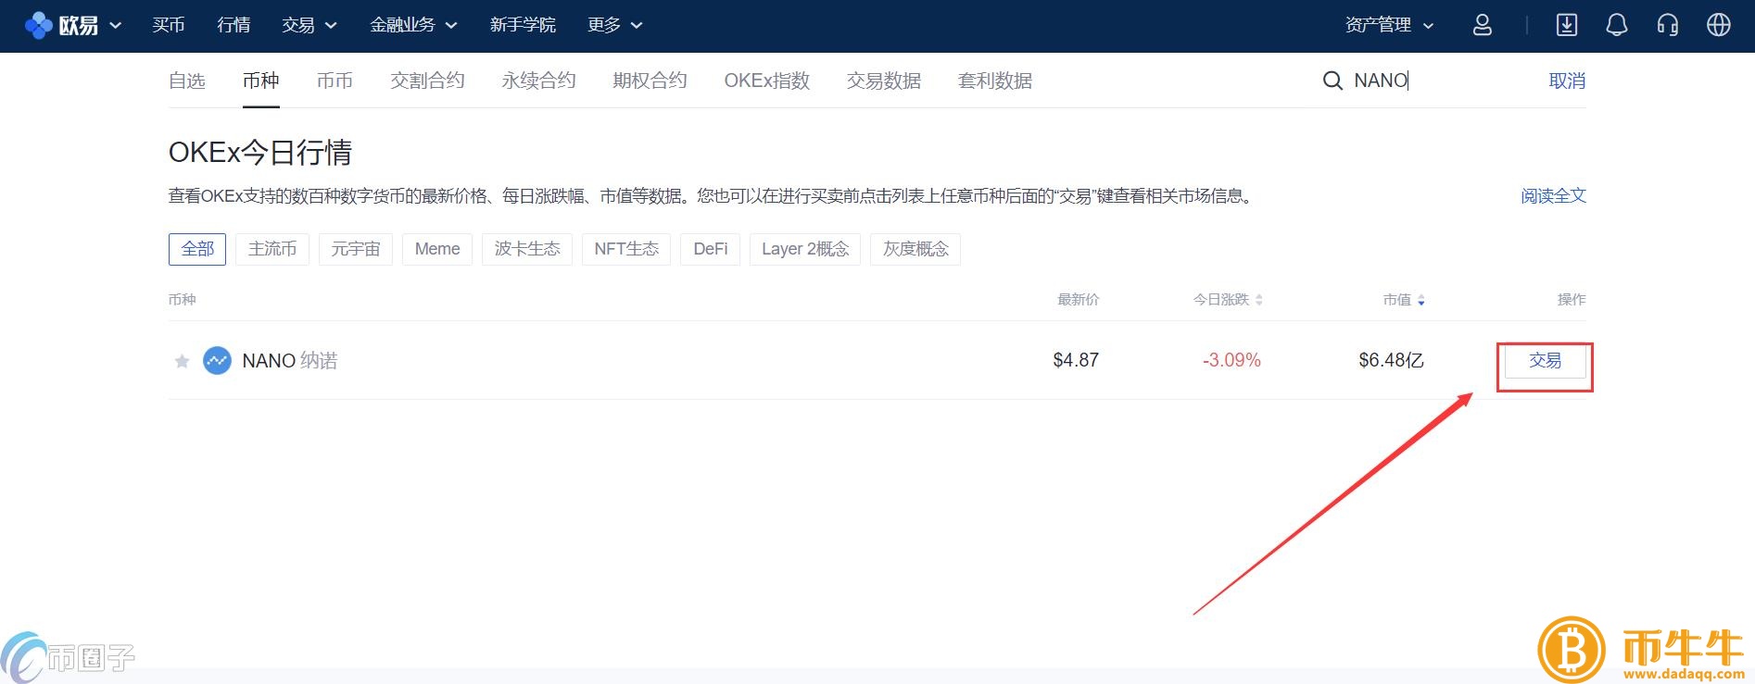Click the download app icon
Viewport: 1755px width, 684px height.
coord(1566,25)
